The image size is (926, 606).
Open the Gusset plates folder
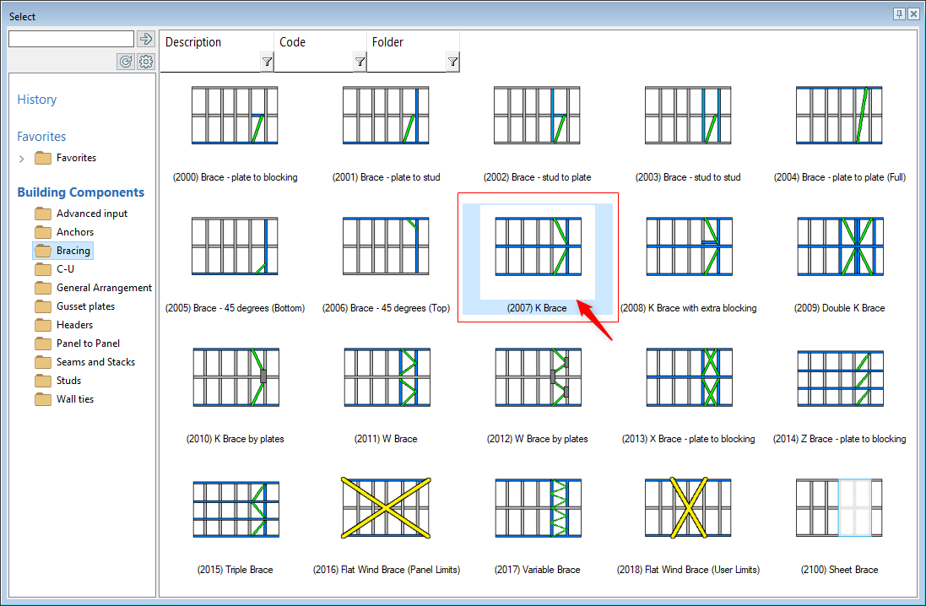[84, 306]
